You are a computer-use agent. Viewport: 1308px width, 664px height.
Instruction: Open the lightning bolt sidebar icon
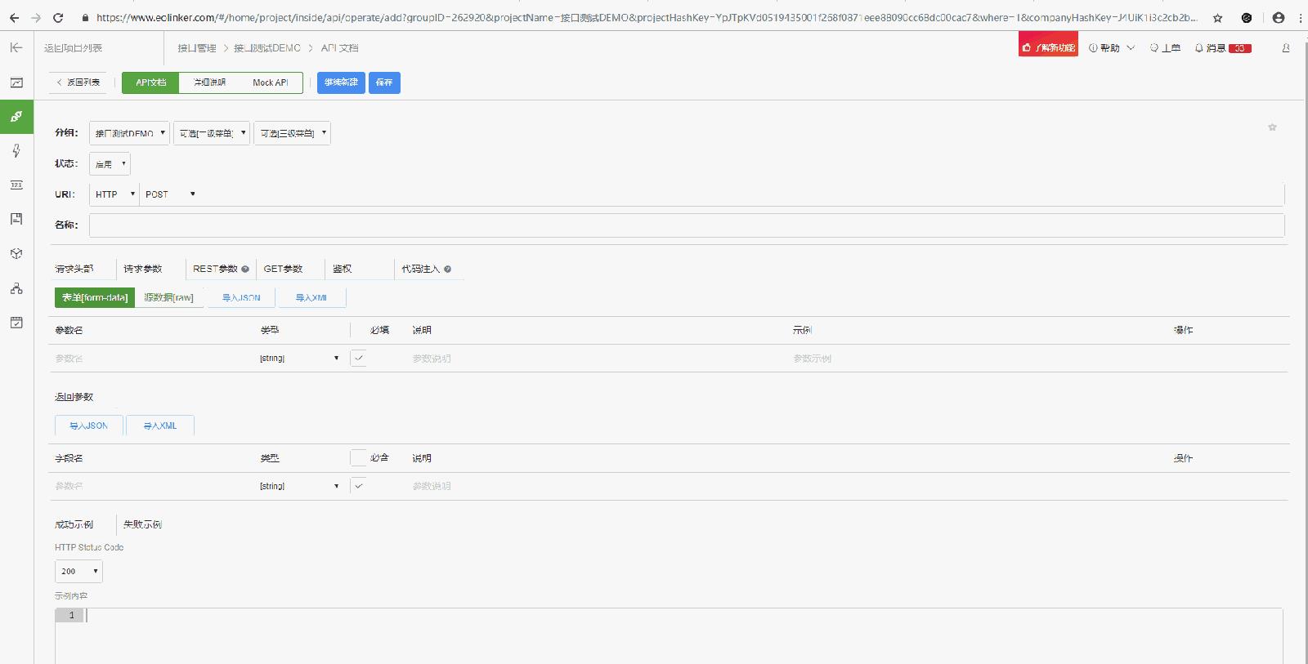pos(16,150)
